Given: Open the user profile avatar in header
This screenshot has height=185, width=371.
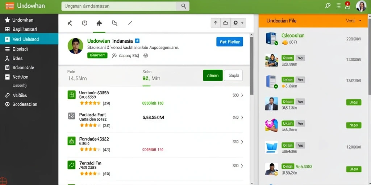Looking at the screenshot, I should 361,6.
